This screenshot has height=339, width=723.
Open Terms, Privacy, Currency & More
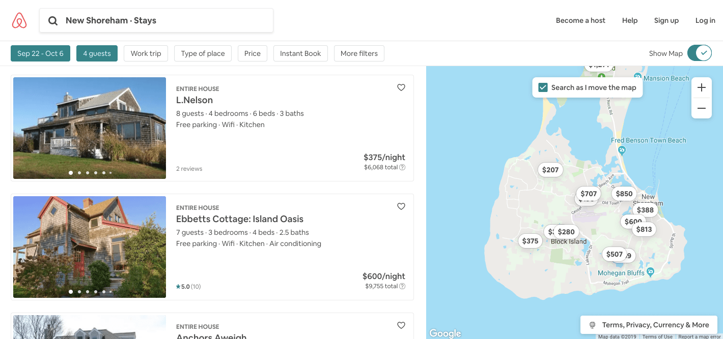pyautogui.click(x=649, y=325)
